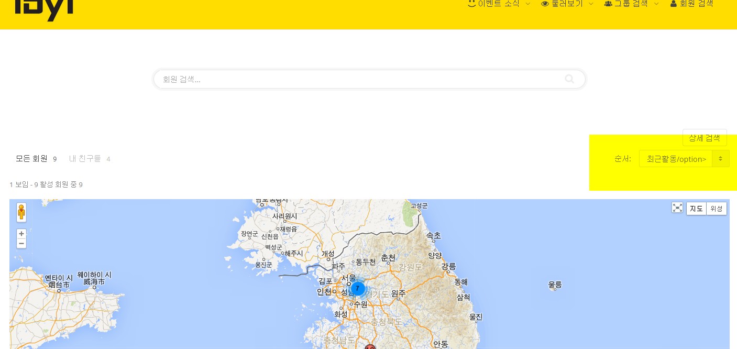Expand the 그룹 검색 menu
Screen dimensions: 737x349
[x=631, y=4]
